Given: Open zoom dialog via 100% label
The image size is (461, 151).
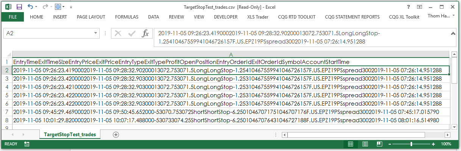Looking at the screenshot, I should (x=446, y=144).
